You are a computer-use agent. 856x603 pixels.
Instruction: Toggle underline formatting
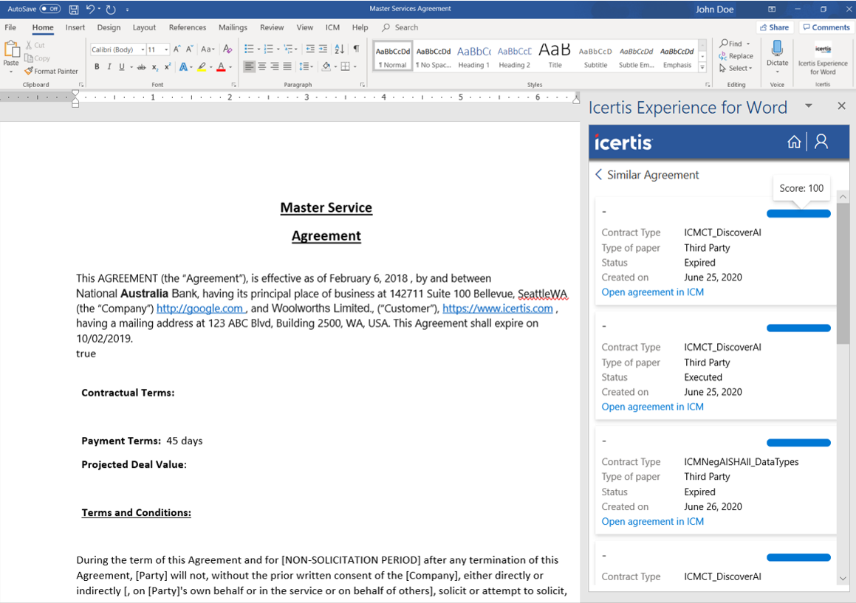point(122,66)
